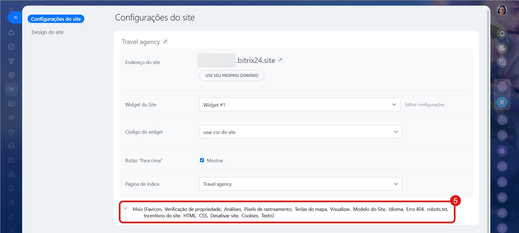This screenshot has width=519, height=233.
Task: Open the Tasks checkmark icon in sidebar
Action: point(11,47)
